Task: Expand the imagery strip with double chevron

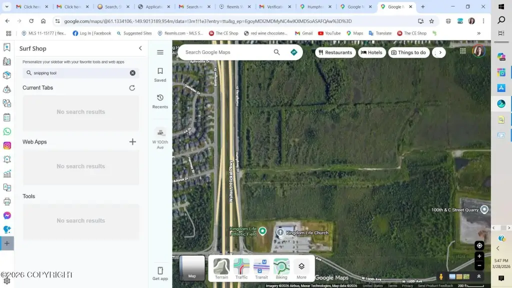Action: 478,276
